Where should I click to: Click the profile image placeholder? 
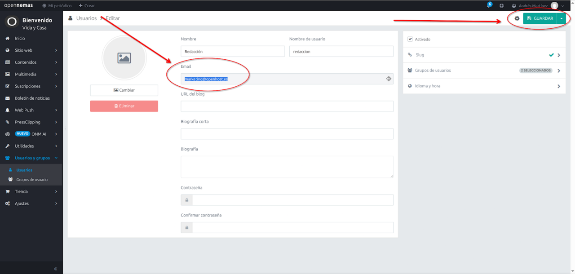124,58
